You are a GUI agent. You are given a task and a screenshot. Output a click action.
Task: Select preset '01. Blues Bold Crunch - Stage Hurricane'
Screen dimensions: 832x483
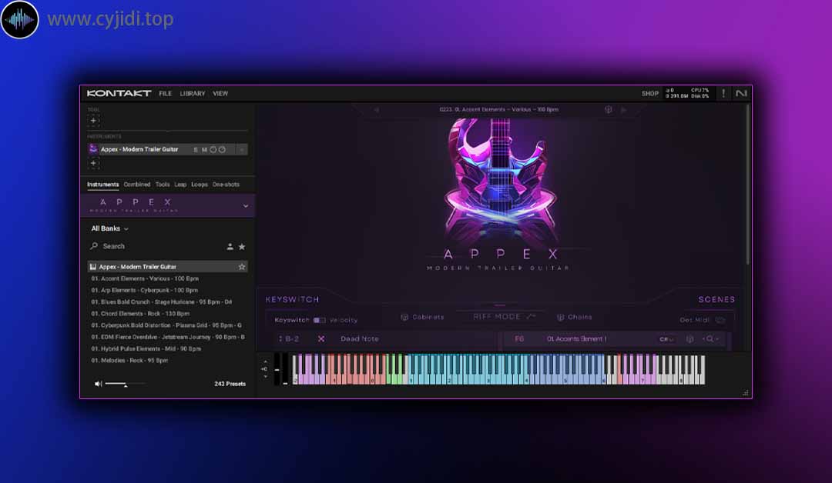[161, 301]
